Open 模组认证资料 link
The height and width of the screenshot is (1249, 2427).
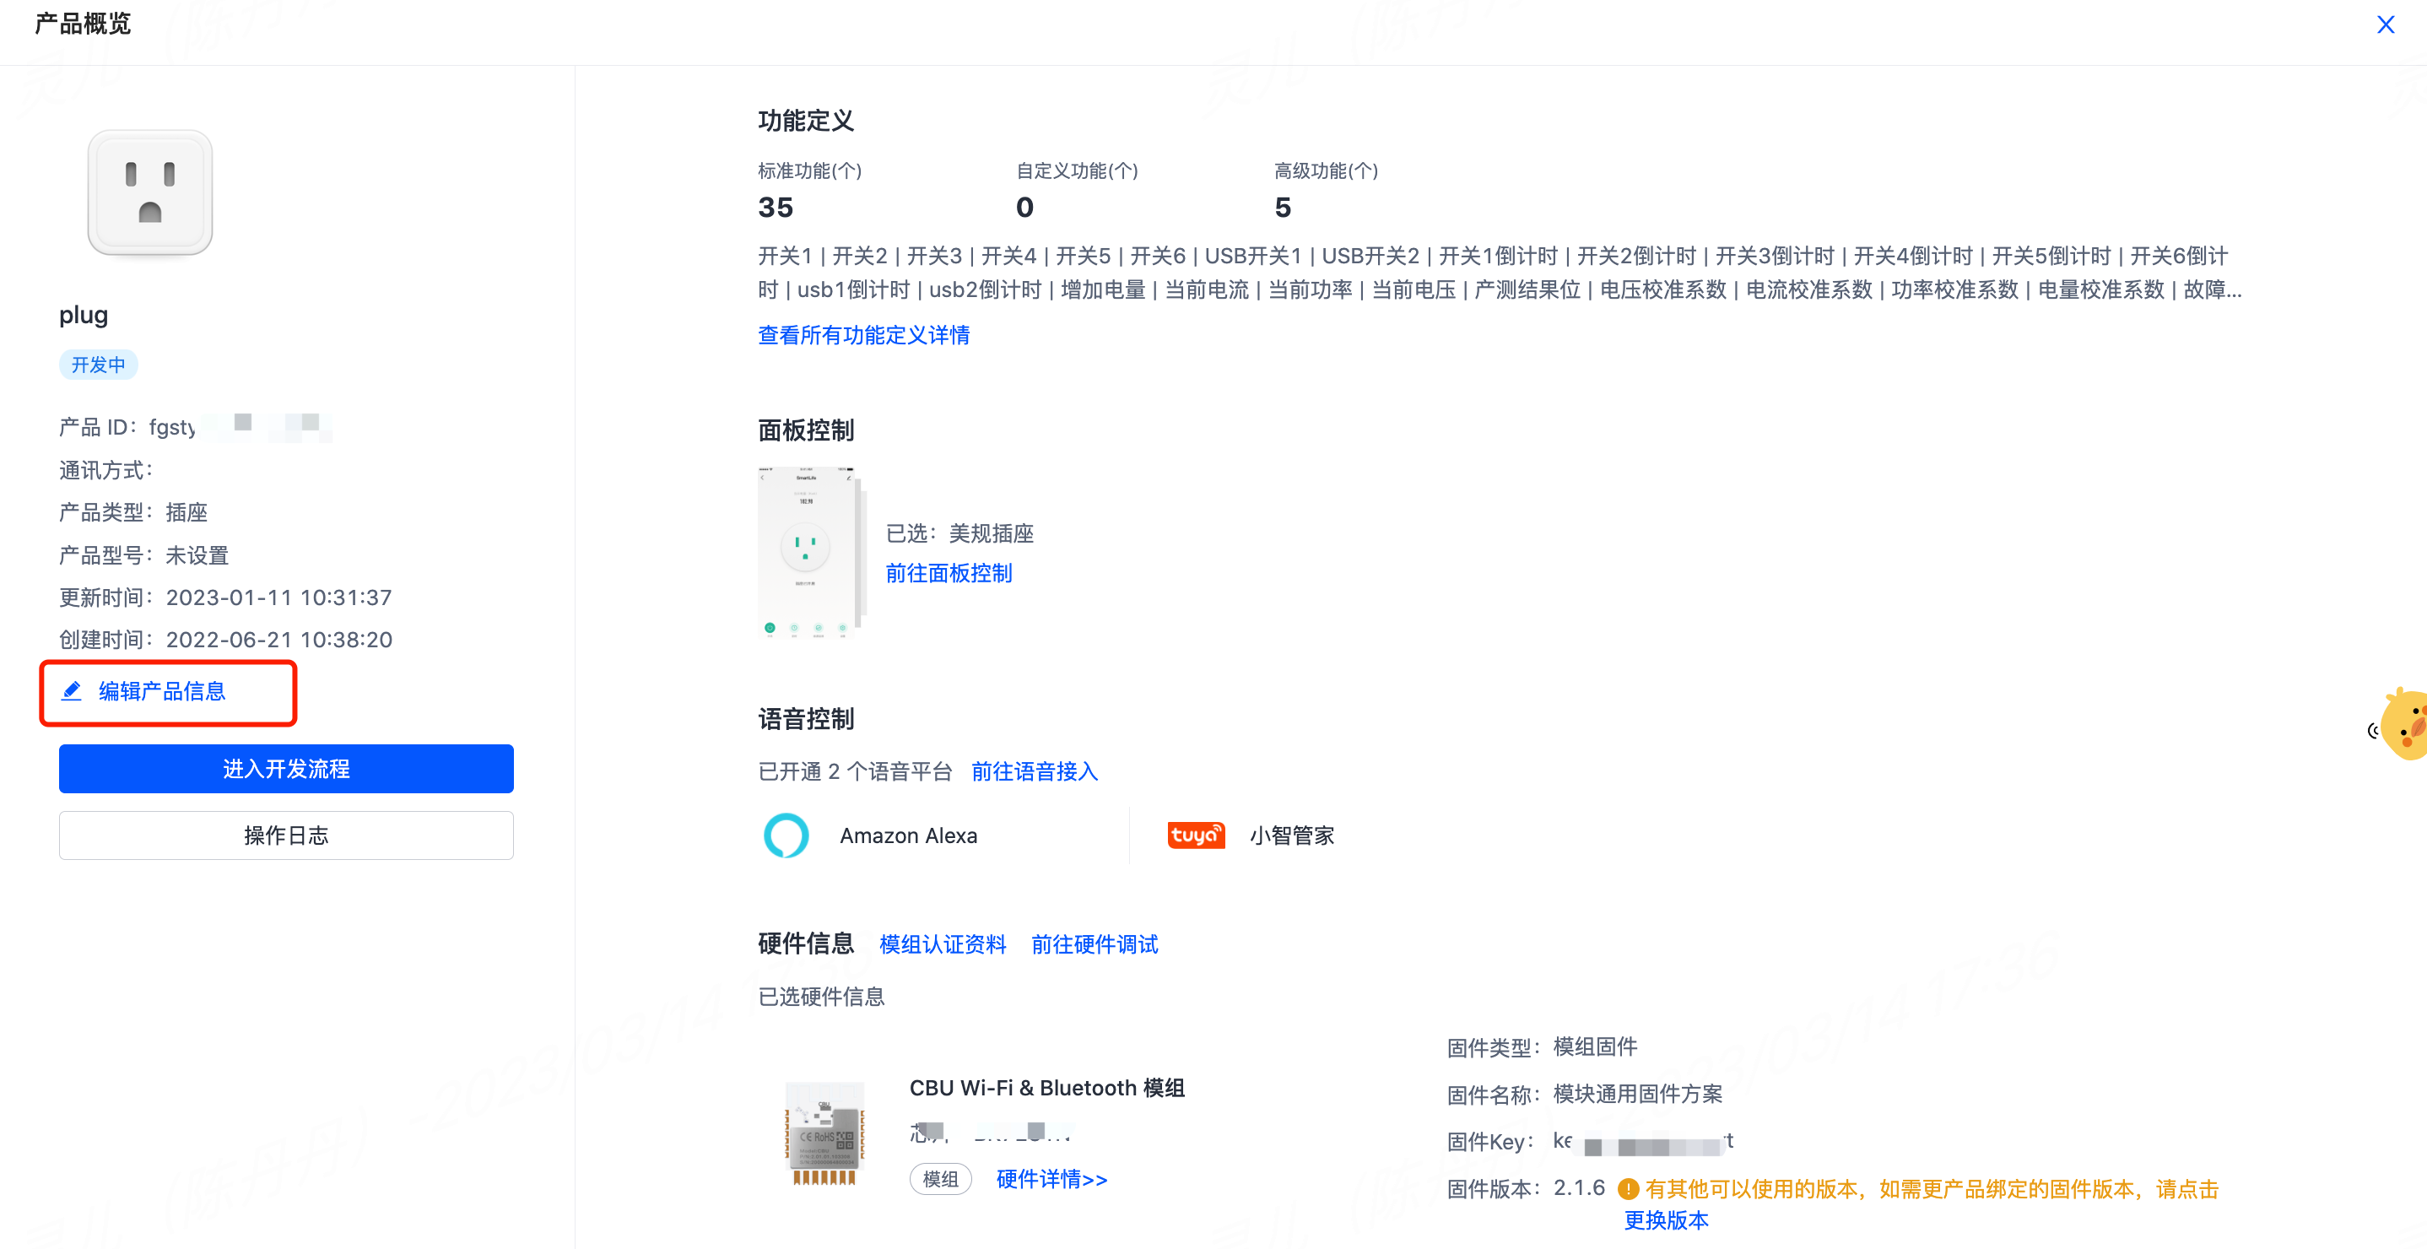tap(942, 944)
